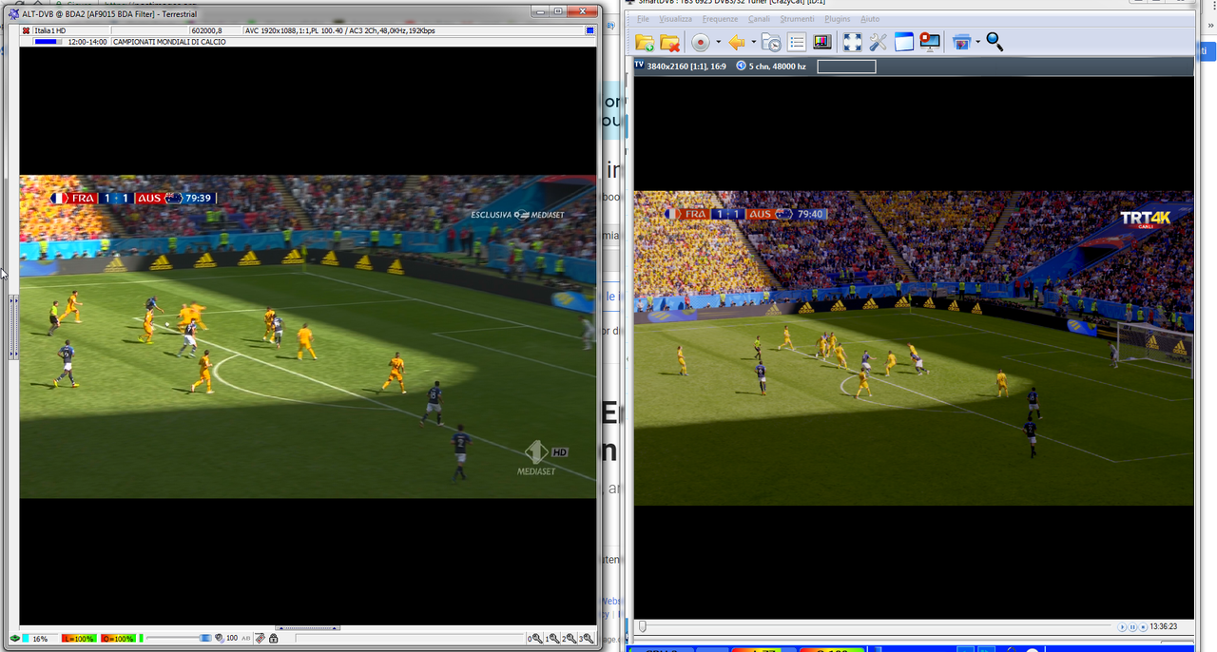Viewport: 1217px width, 652px height.
Task: Click the blue window icon in toolbar
Action: click(x=903, y=42)
